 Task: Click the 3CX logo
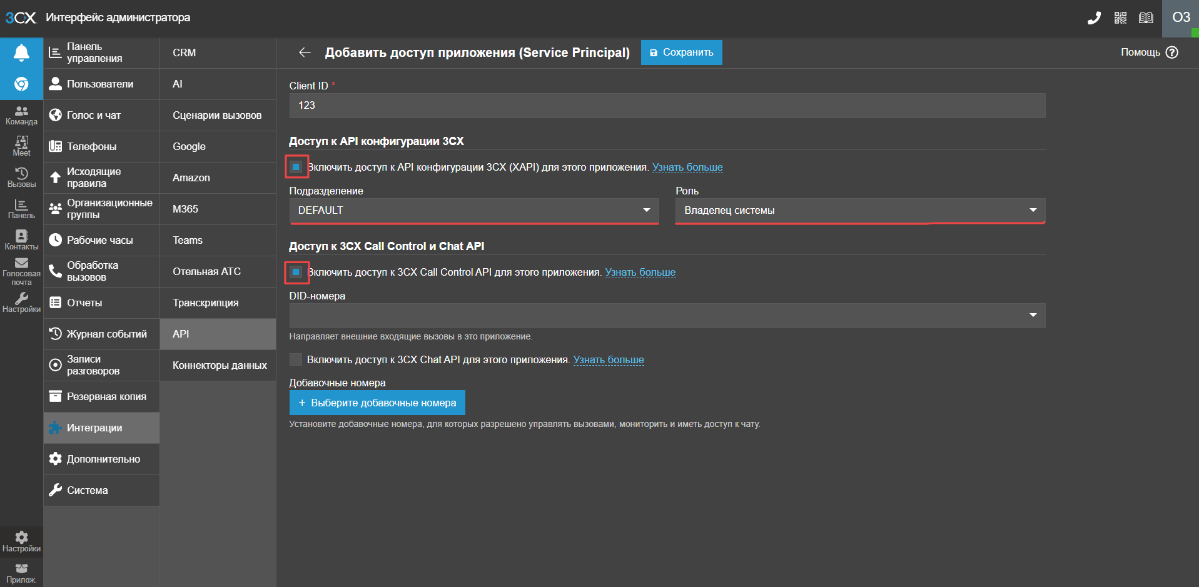[21, 18]
